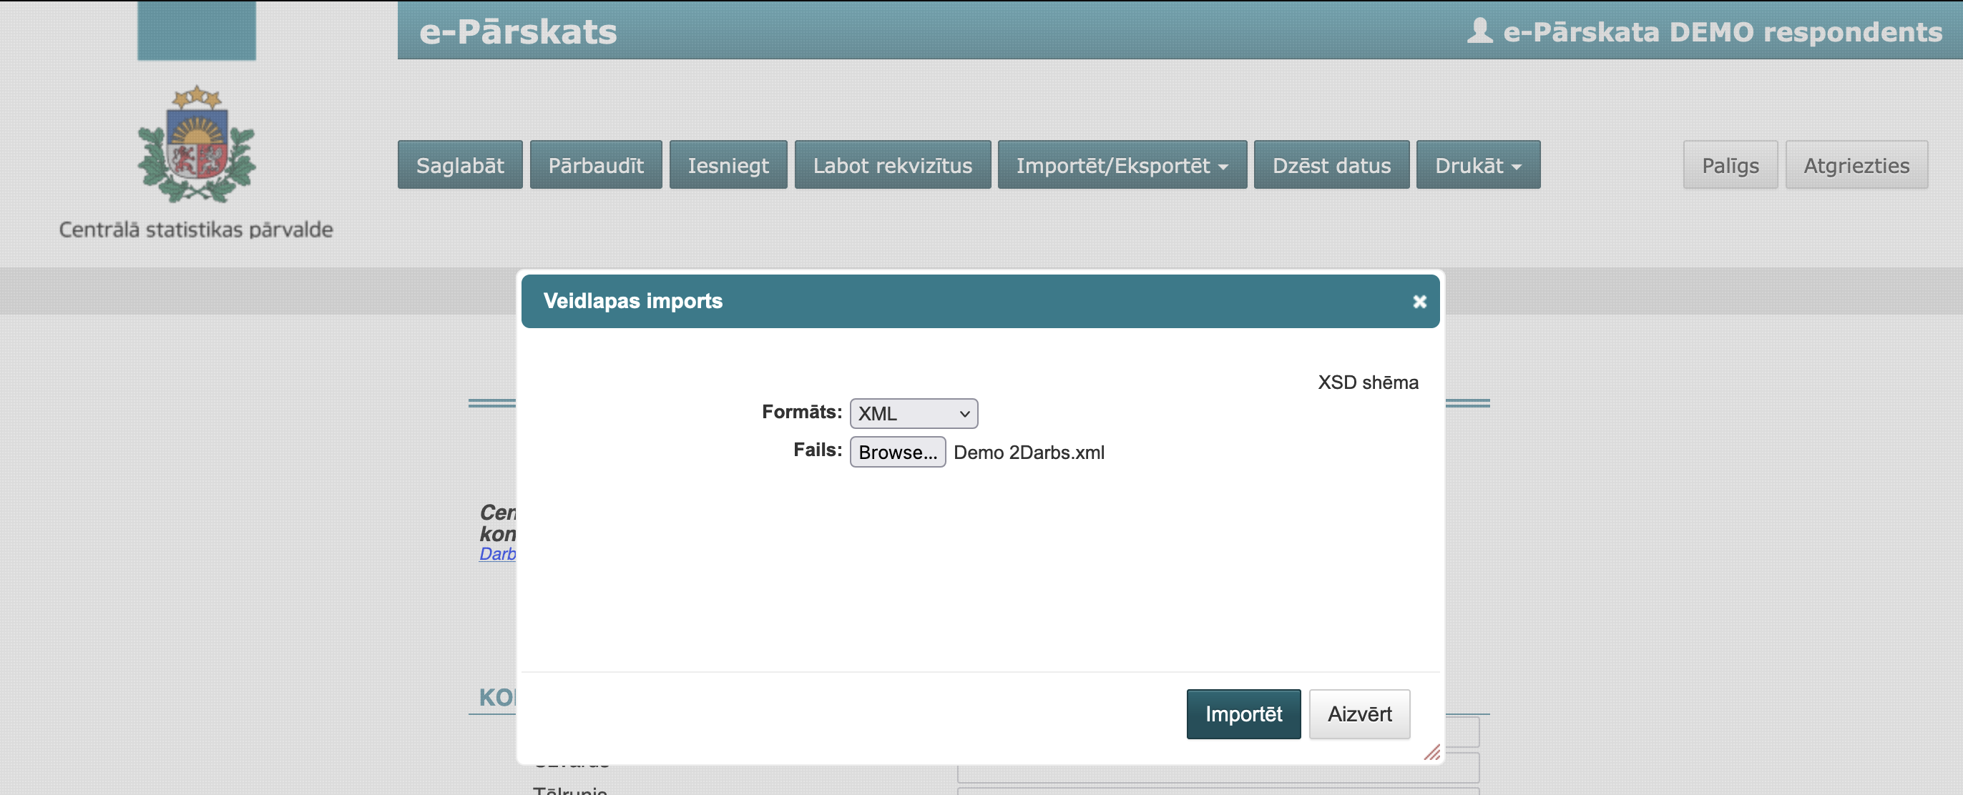The image size is (1963, 795).
Task: Grab the dialog resize handle corner
Action: click(x=1432, y=752)
